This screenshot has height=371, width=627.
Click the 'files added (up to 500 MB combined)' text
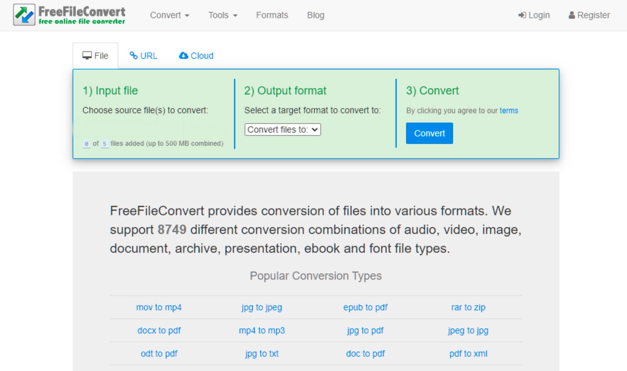(x=167, y=144)
